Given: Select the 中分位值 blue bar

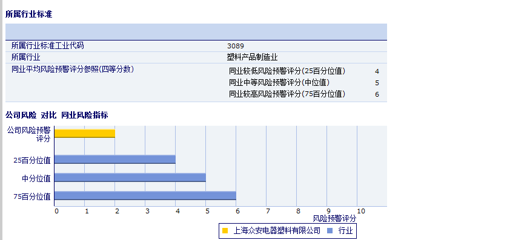Looking at the screenshot, I should (x=130, y=177).
